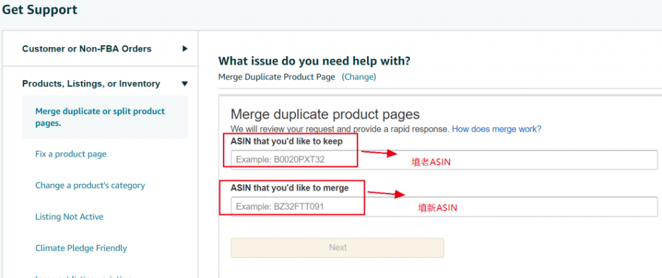Select Products, Listings, or Inventory heading

click(91, 84)
